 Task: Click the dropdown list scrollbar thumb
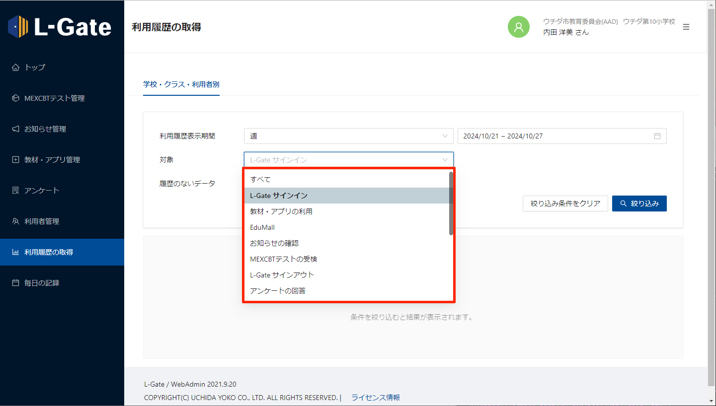[451, 203]
